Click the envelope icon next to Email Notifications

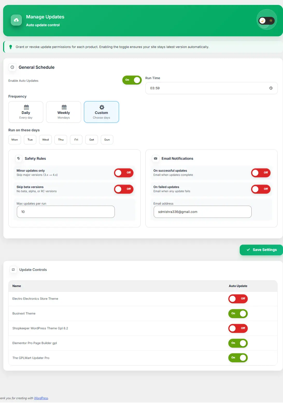(155, 158)
